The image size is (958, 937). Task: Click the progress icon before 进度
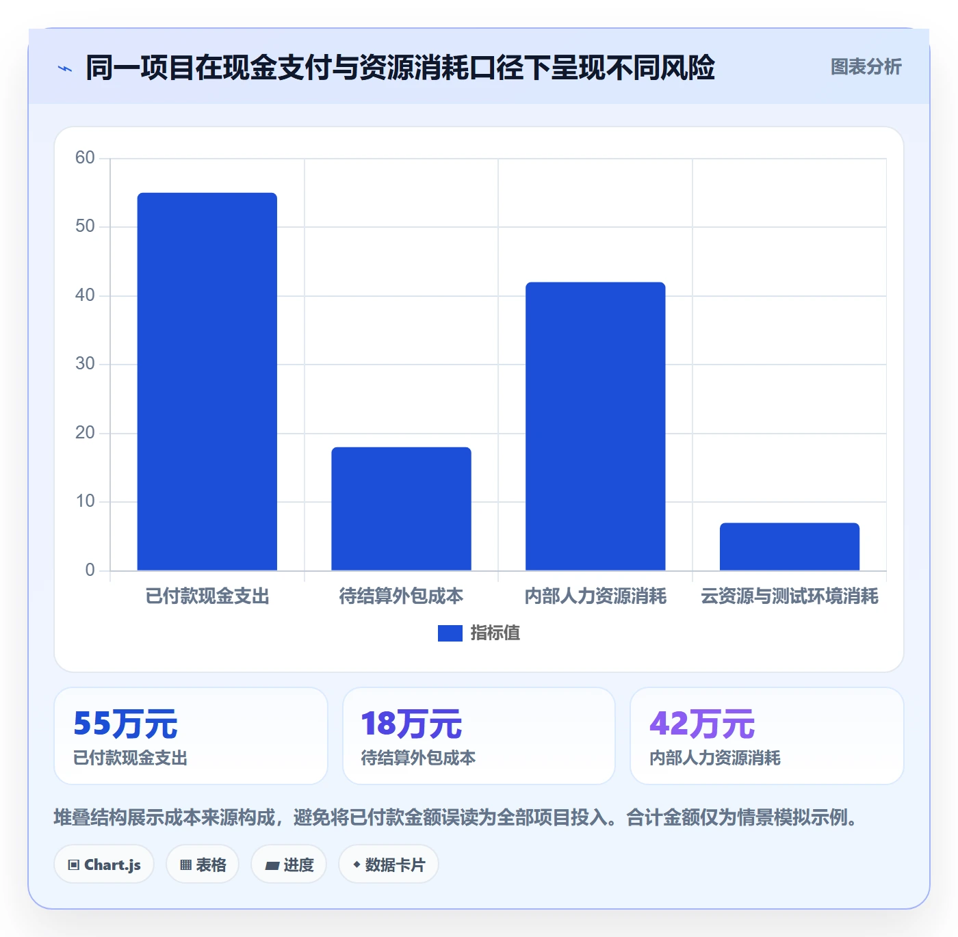272,865
